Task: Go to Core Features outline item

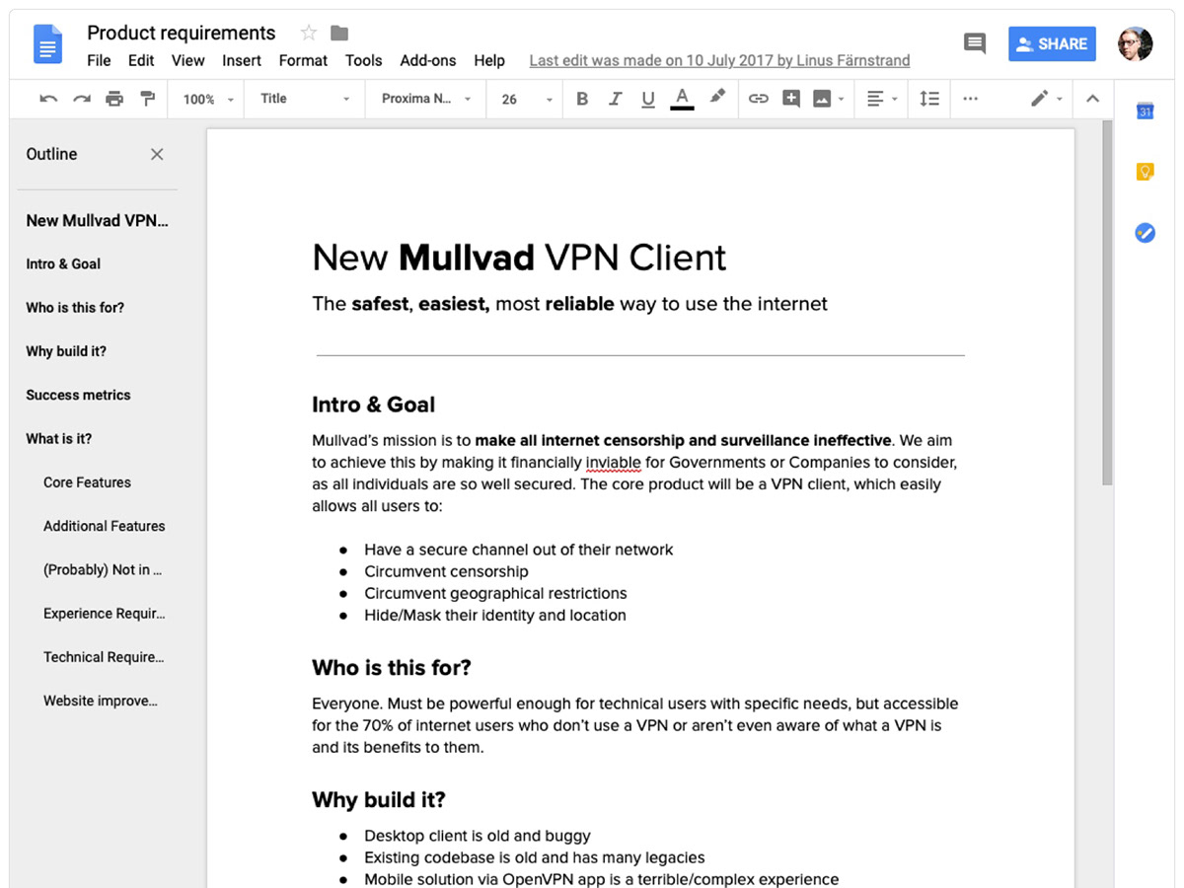Action: pos(87,482)
